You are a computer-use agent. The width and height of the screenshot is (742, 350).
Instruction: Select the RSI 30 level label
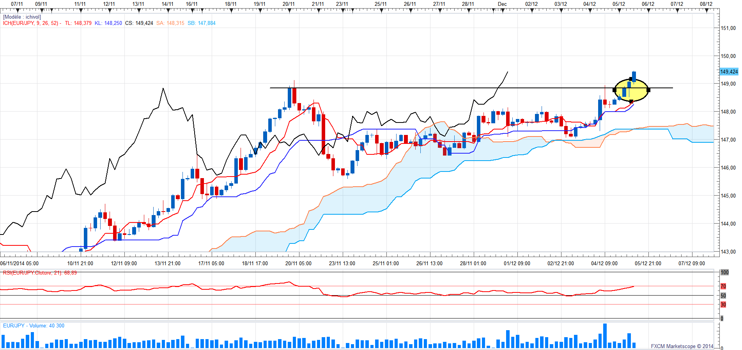[723, 304]
